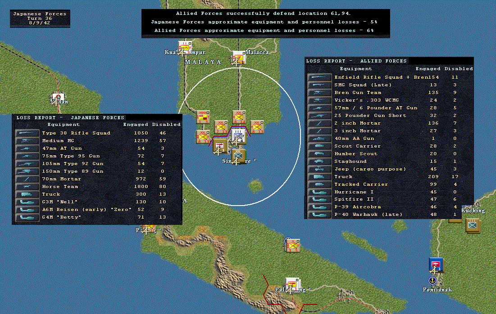Viewport: 496px width, 314px height.
Task: Click the Staghound armored car icon
Action: (319, 161)
